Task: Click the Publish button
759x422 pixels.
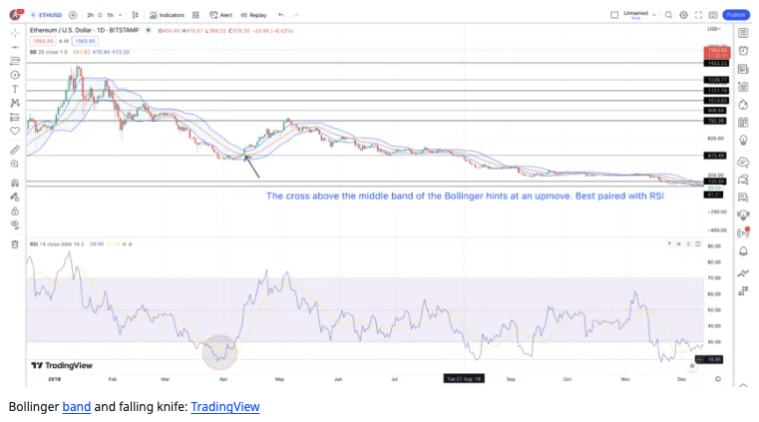Action: click(736, 15)
